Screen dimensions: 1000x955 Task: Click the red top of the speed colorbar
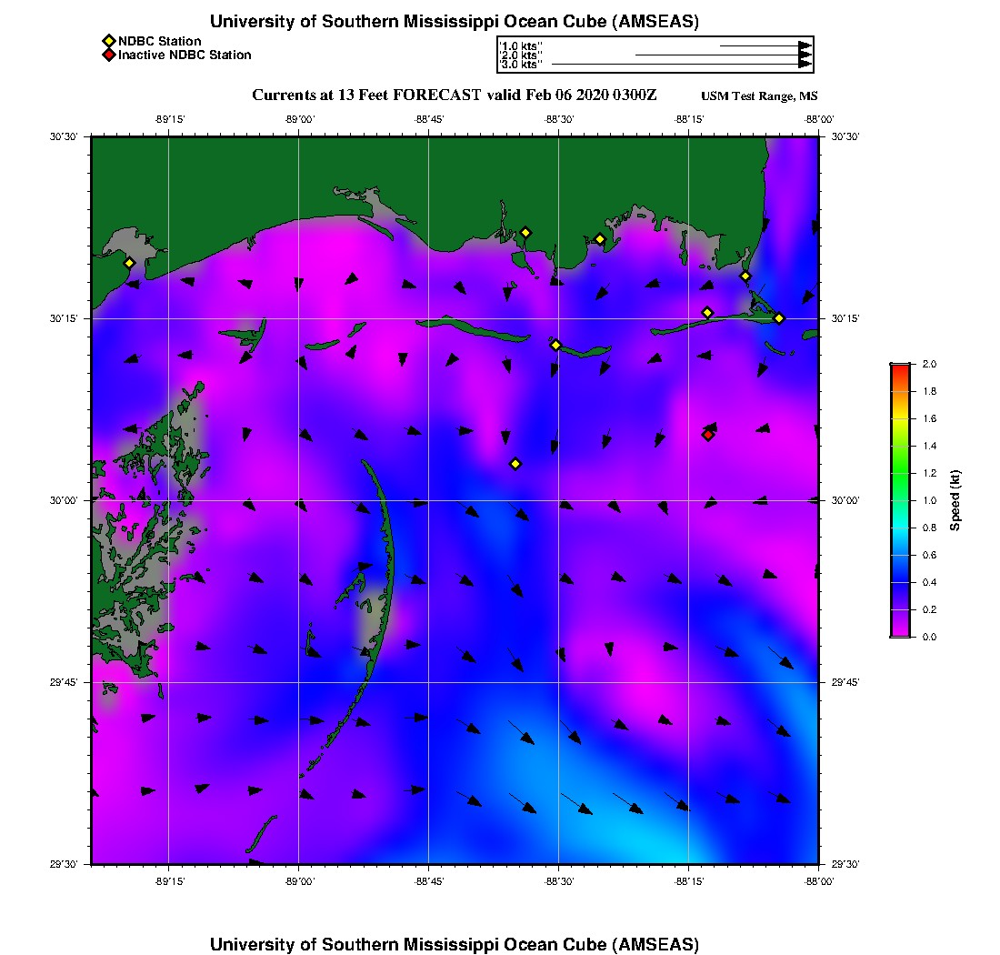coord(899,367)
